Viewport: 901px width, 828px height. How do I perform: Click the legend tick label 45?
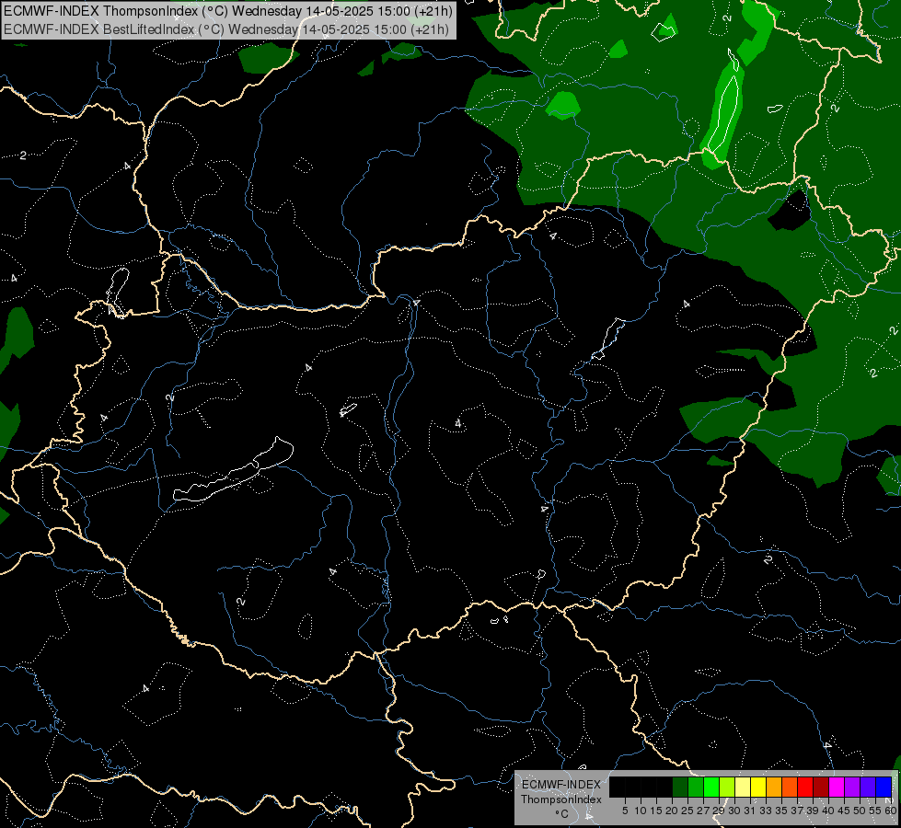tap(844, 811)
